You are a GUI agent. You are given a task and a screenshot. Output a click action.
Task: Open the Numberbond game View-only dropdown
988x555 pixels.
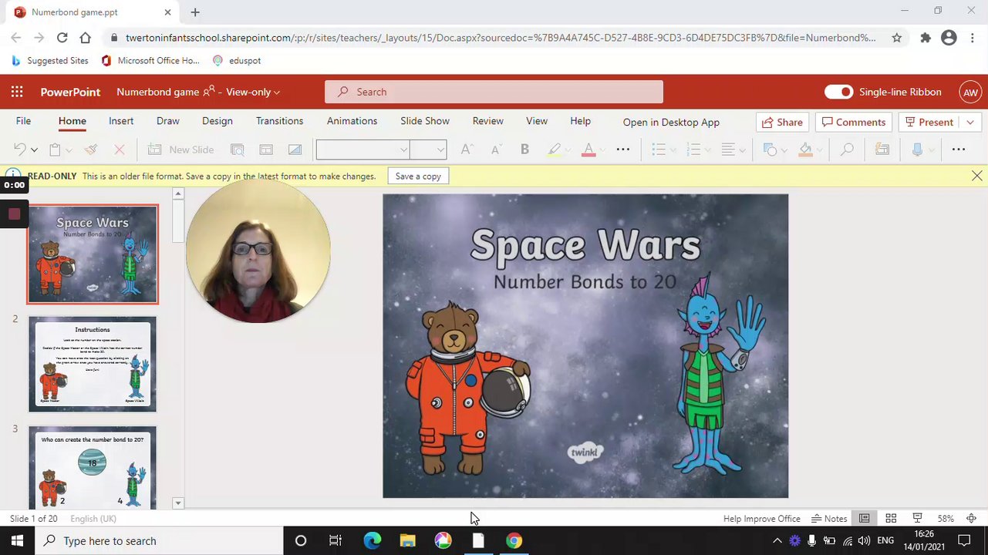point(199,92)
